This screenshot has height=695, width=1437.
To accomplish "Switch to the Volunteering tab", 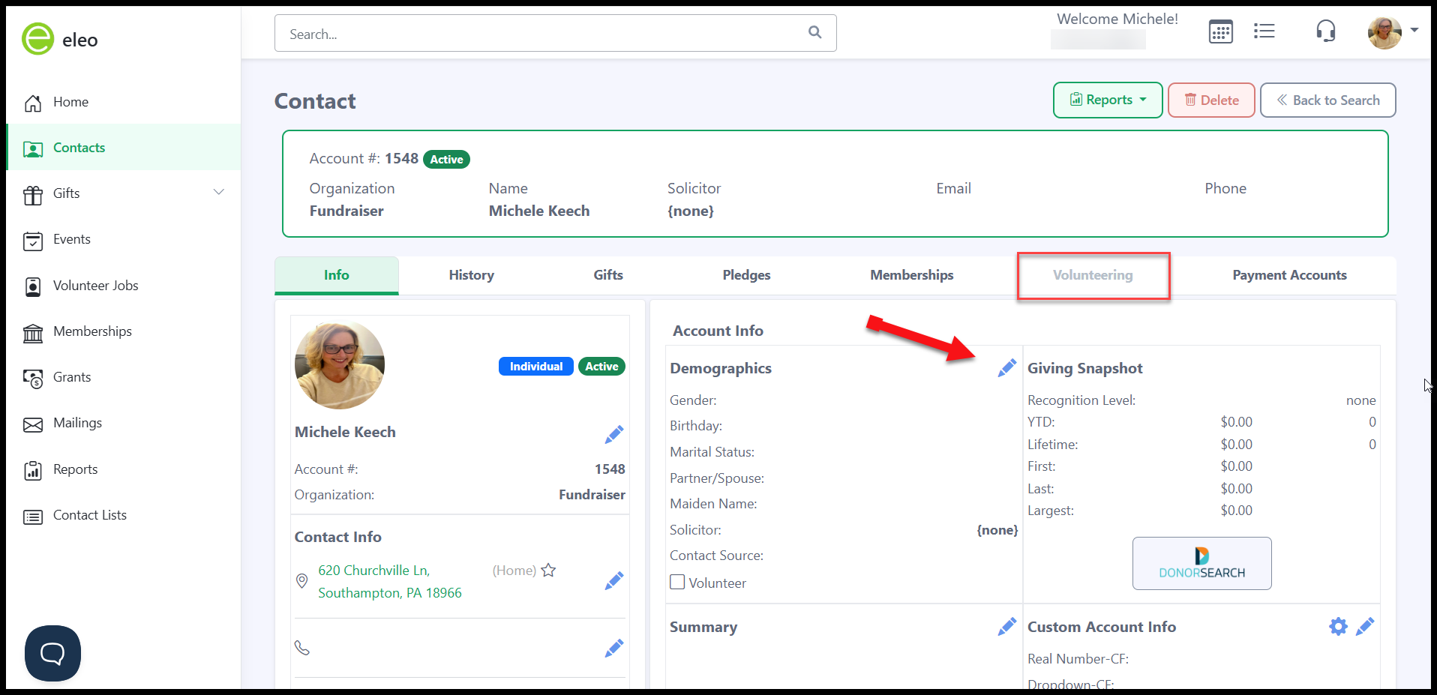I will click(x=1093, y=275).
